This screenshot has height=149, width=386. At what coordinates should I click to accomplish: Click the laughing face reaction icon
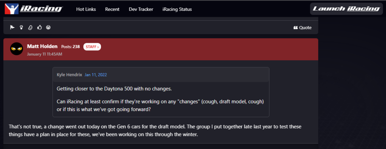[x=49, y=27]
